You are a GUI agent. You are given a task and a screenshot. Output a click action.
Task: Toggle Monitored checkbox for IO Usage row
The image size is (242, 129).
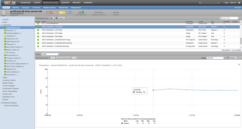pos(224,46)
